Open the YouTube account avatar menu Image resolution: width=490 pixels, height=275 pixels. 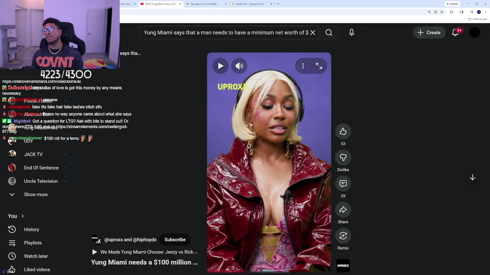[475, 32]
